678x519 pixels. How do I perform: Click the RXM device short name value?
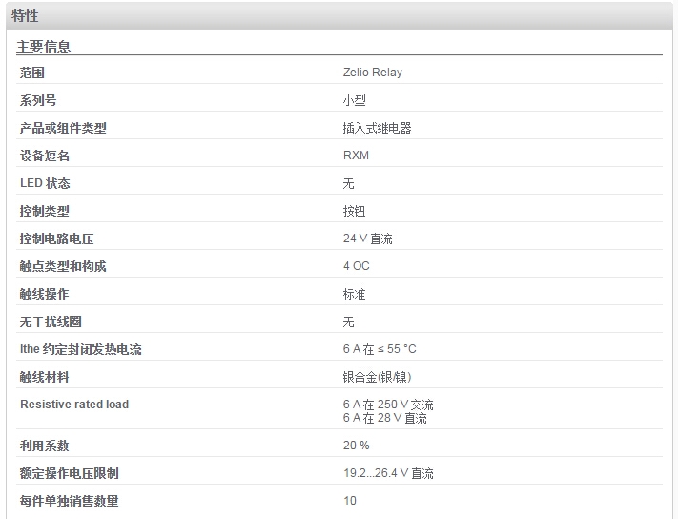[356, 156]
